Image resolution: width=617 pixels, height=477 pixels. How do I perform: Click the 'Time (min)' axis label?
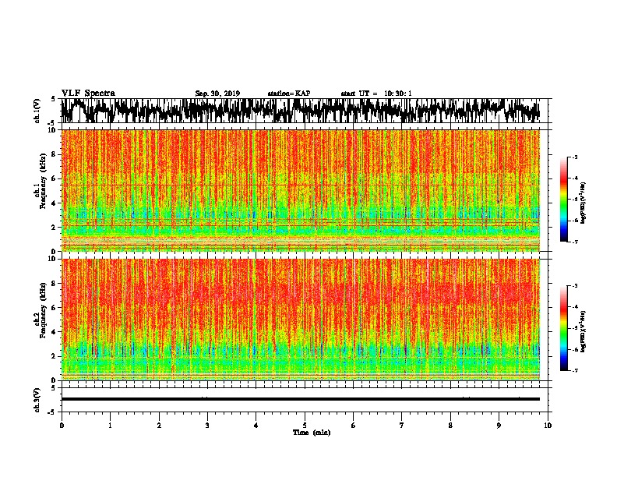[312, 433]
